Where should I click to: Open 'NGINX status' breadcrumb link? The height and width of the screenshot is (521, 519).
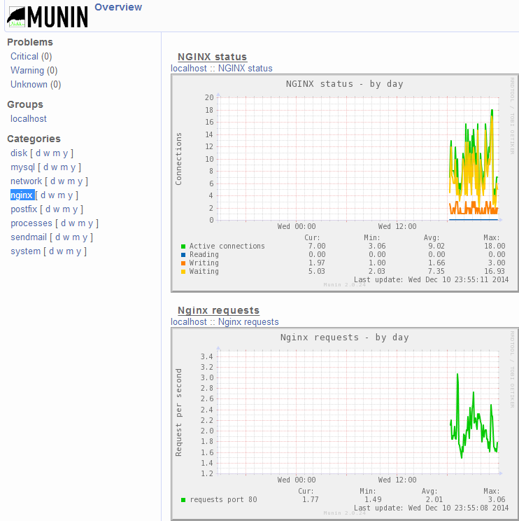(x=246, y=68)
